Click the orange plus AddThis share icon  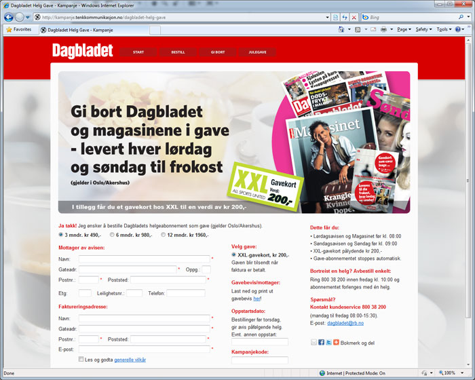click(337, 342)
